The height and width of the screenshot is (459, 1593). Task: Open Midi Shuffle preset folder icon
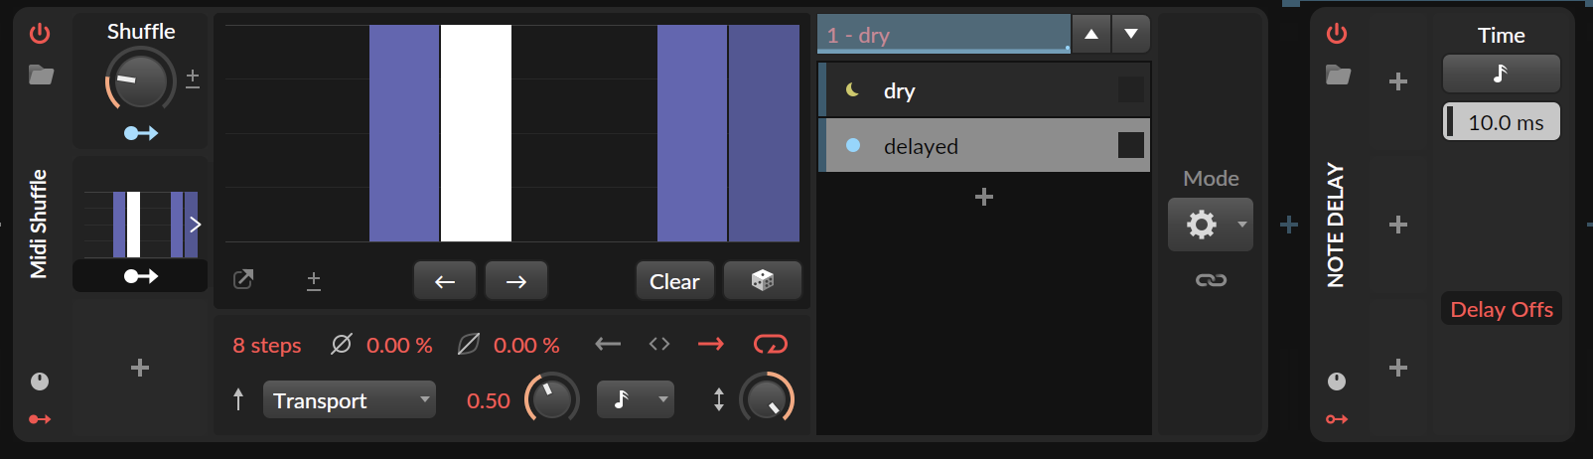(41, 76)
